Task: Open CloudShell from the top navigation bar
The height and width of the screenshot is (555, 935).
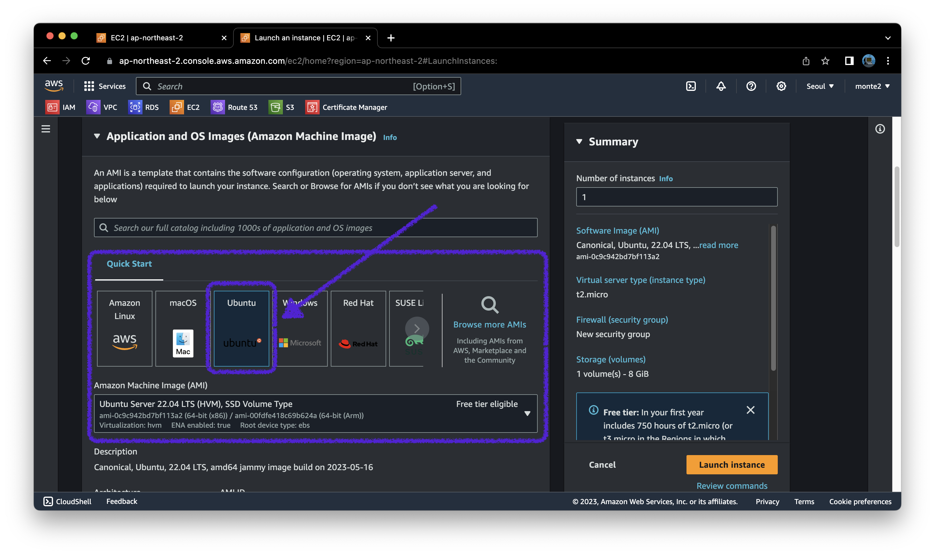Action: point(691,86)
